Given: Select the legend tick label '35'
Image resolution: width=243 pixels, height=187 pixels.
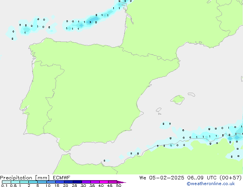Looking at the screenshot, I should [x=92, y=185].
